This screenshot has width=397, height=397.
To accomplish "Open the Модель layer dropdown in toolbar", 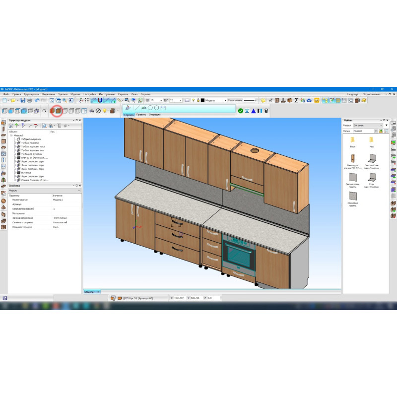I will [225, 100].
